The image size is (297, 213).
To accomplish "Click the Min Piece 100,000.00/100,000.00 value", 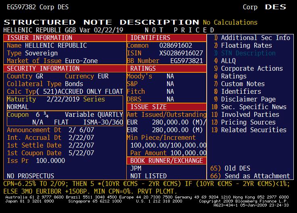I will click(x=168, y=145).
